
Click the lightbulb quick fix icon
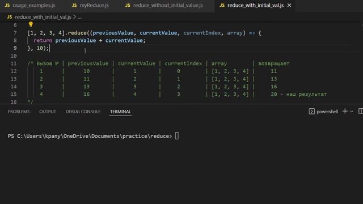coord(31,24)
